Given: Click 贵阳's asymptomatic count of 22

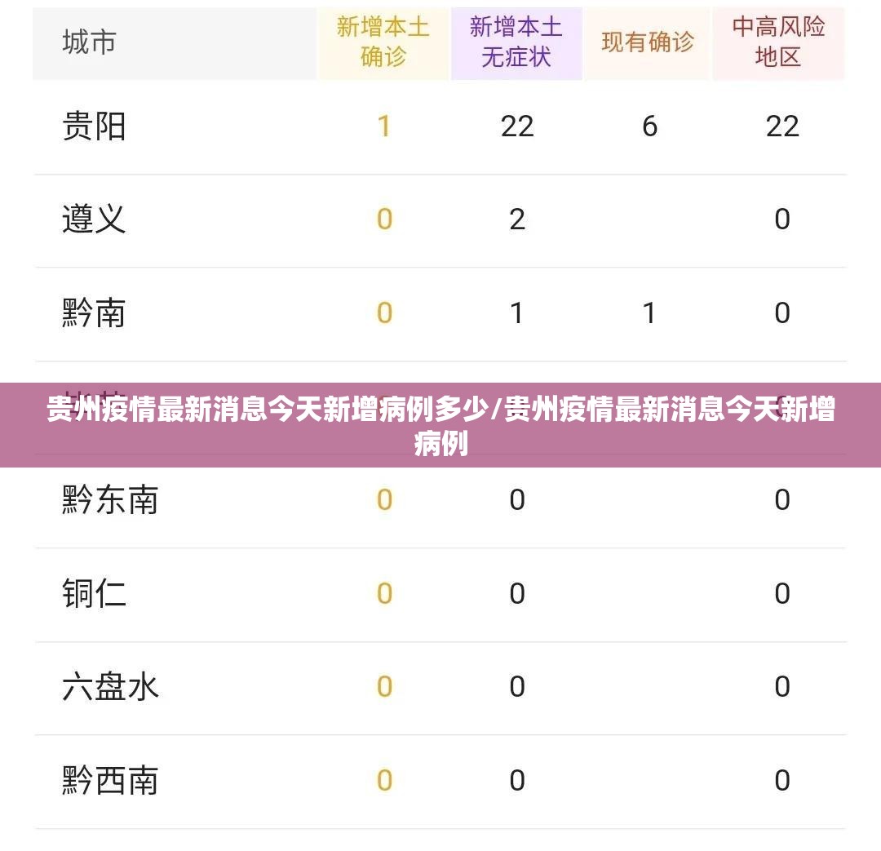Looking at the screenshot, I should click(517, 126).
